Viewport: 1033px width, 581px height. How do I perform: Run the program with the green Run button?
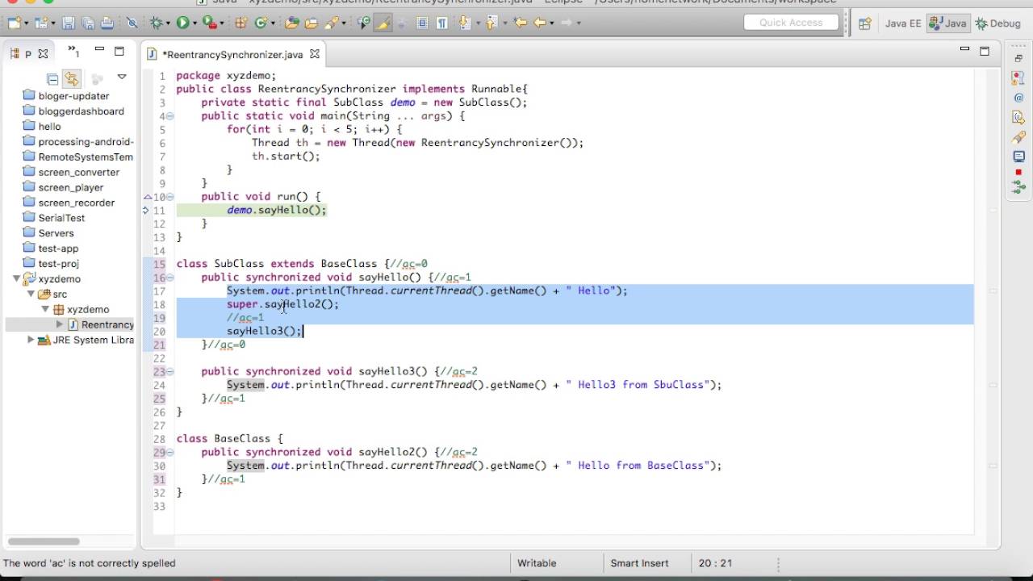point(182,23)
